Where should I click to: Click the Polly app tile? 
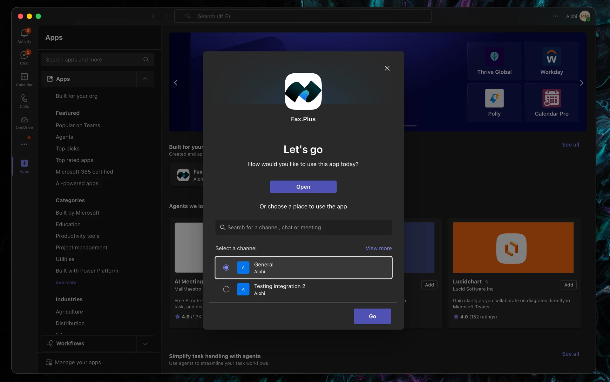[x=494, y=103]
